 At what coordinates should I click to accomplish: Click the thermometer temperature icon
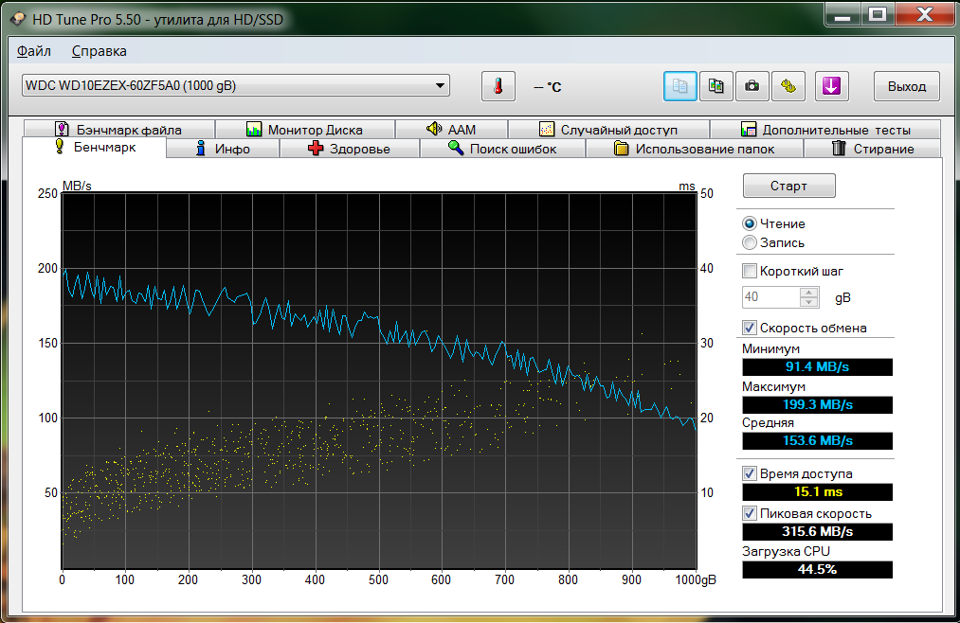pos(498,86)
